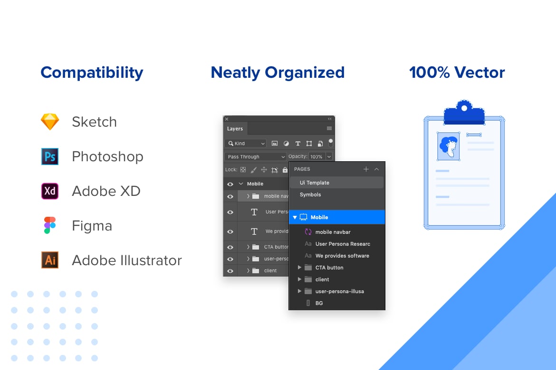Expand user-persona-illusa triangle in Sketch list
The image size is (556, 370).
coord(299,291)
